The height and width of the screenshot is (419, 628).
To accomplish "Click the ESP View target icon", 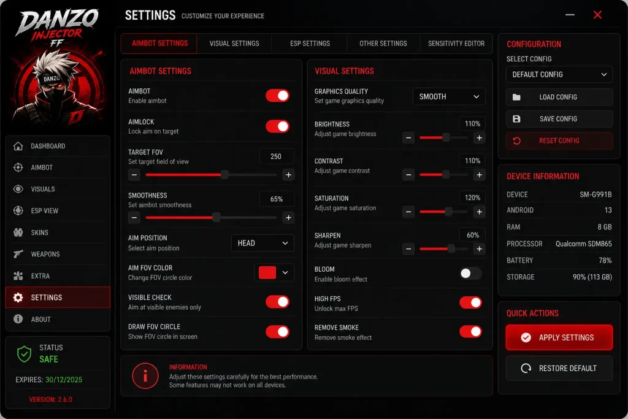I will (x=18, y=210).
